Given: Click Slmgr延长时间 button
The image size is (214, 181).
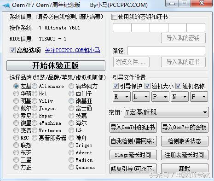Looking at the screenshot, I should coord(133,155).
